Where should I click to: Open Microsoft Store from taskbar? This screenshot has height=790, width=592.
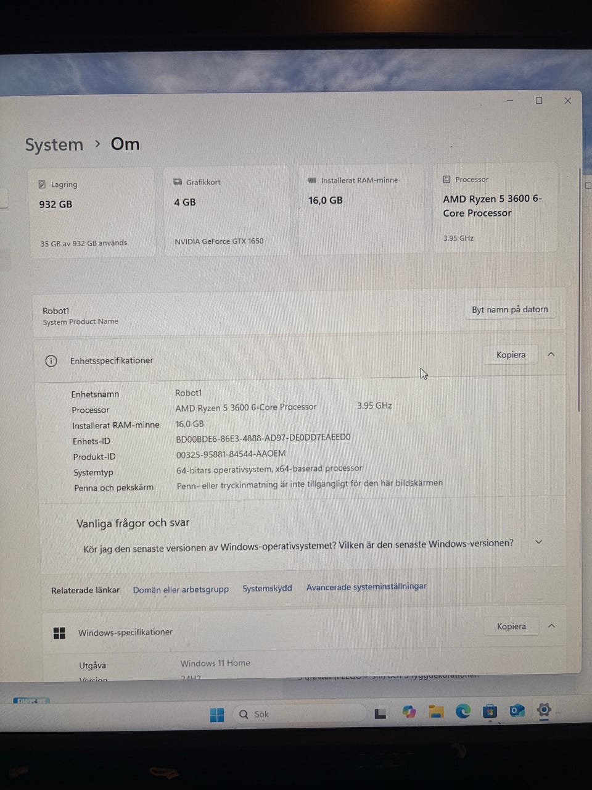click(x=490, y=711)
